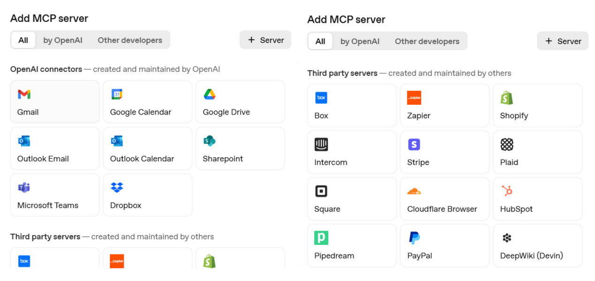Pick the Cloudflare Browser cloud icon

(414, 191)
